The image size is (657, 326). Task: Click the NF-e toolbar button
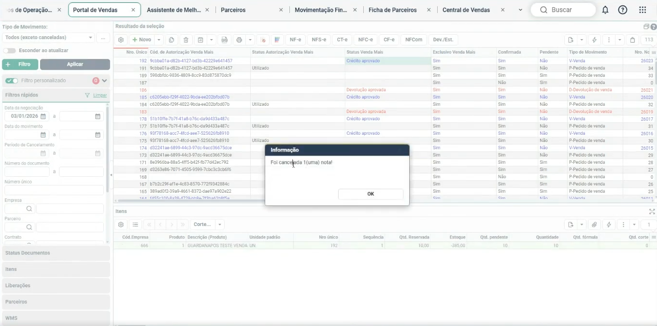point(296,40)
